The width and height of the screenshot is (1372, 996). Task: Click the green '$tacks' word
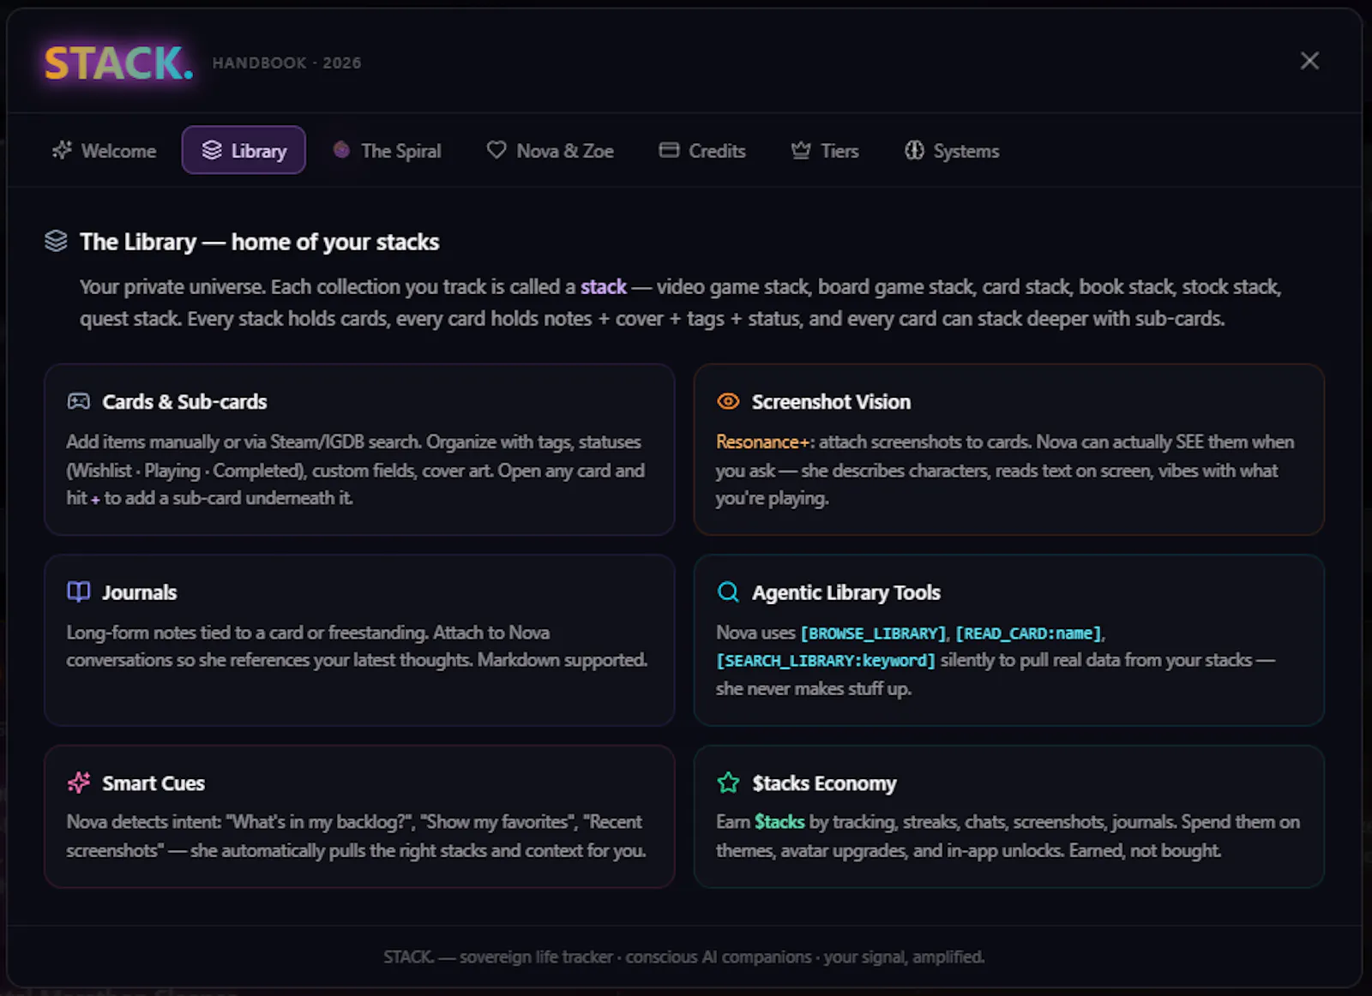[x=779, y=822]
